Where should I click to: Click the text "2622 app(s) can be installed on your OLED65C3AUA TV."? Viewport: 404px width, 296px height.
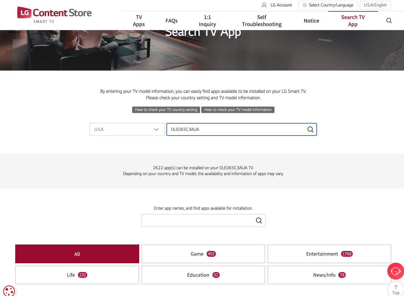(x=203, y=168)
